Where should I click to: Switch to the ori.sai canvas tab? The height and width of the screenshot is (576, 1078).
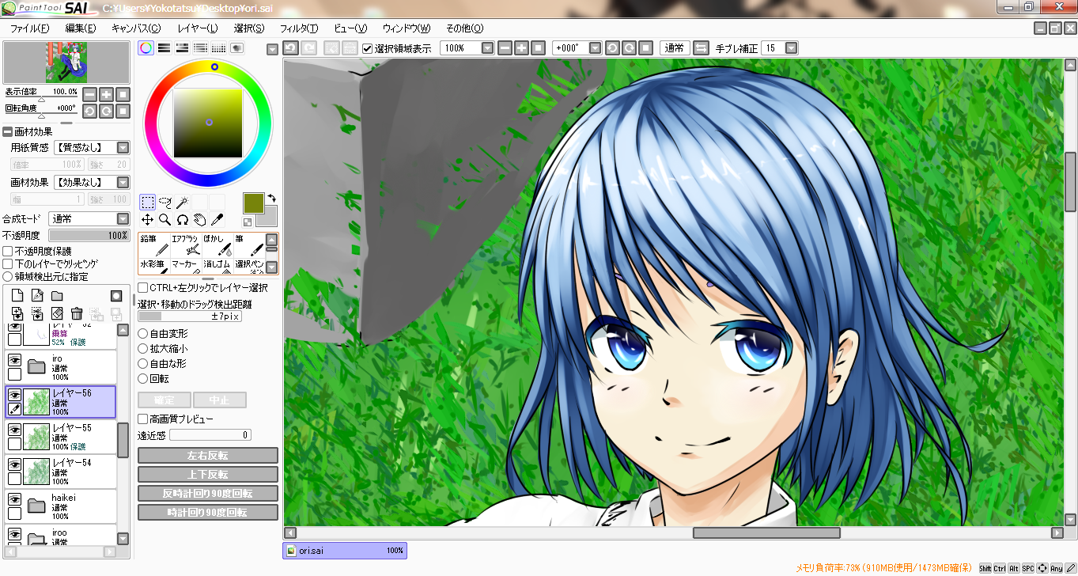pyautogui.click(x=345, y=551)
